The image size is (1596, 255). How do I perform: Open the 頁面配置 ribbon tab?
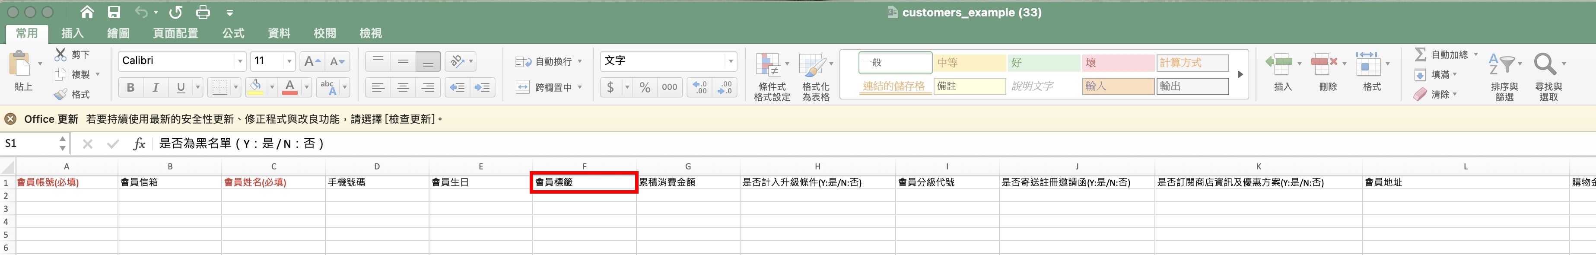tap(175, 34)
